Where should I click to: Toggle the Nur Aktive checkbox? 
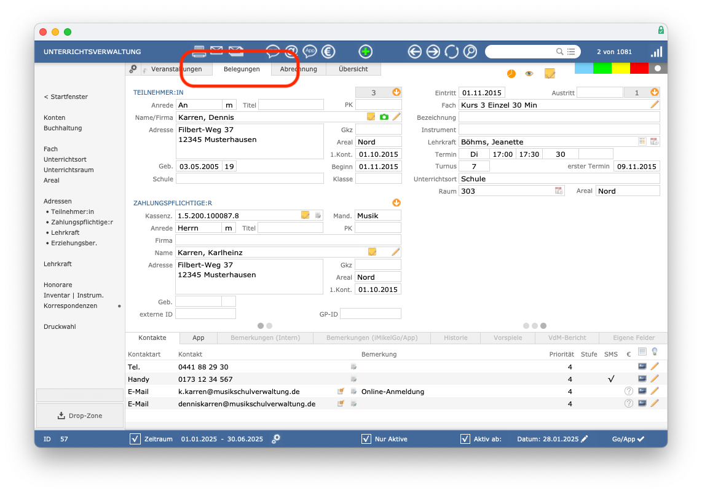(366, 439)
